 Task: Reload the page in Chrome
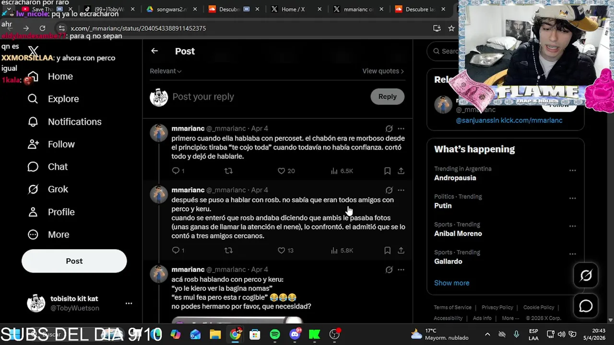42,28
